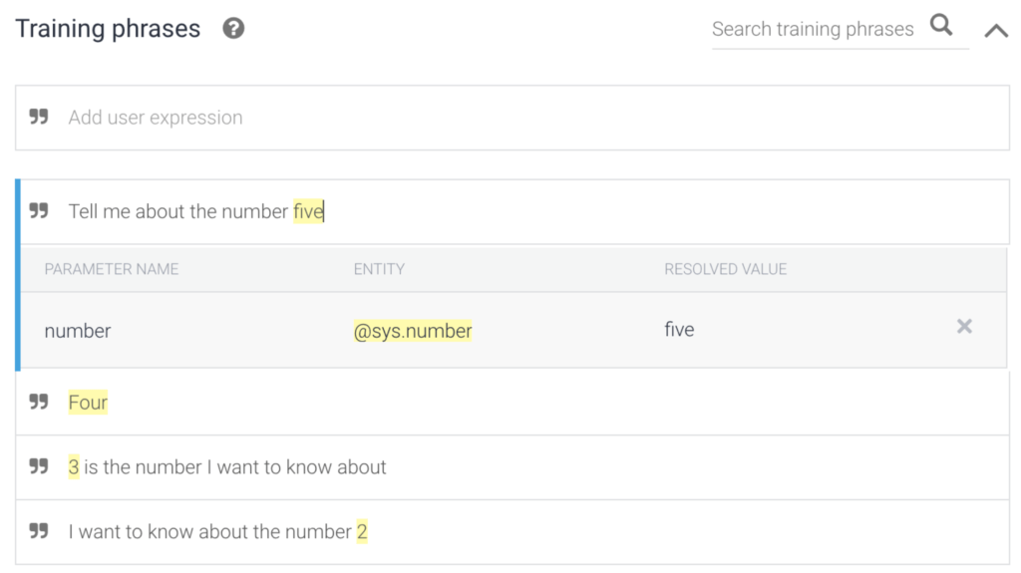
Task: Click quote icon of 'I want to know' phrase
Action: click(x=39, y=531)
